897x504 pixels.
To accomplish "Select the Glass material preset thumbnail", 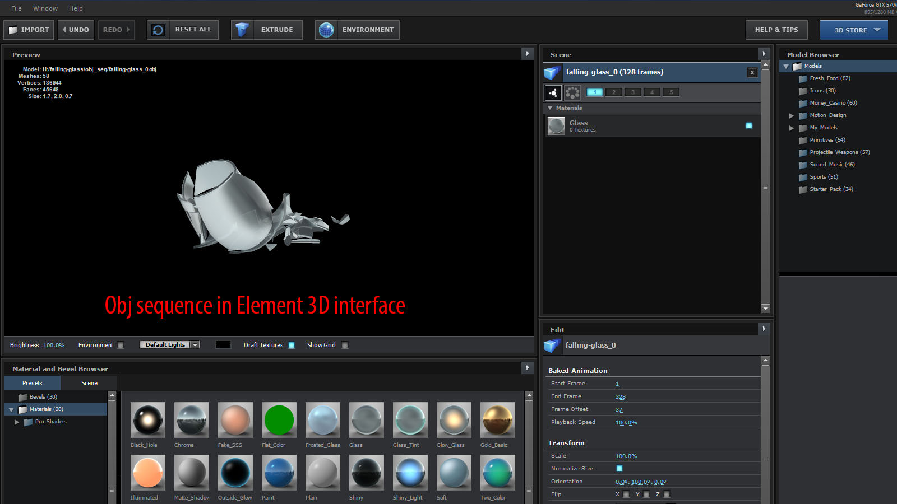I will coord(367,419).
